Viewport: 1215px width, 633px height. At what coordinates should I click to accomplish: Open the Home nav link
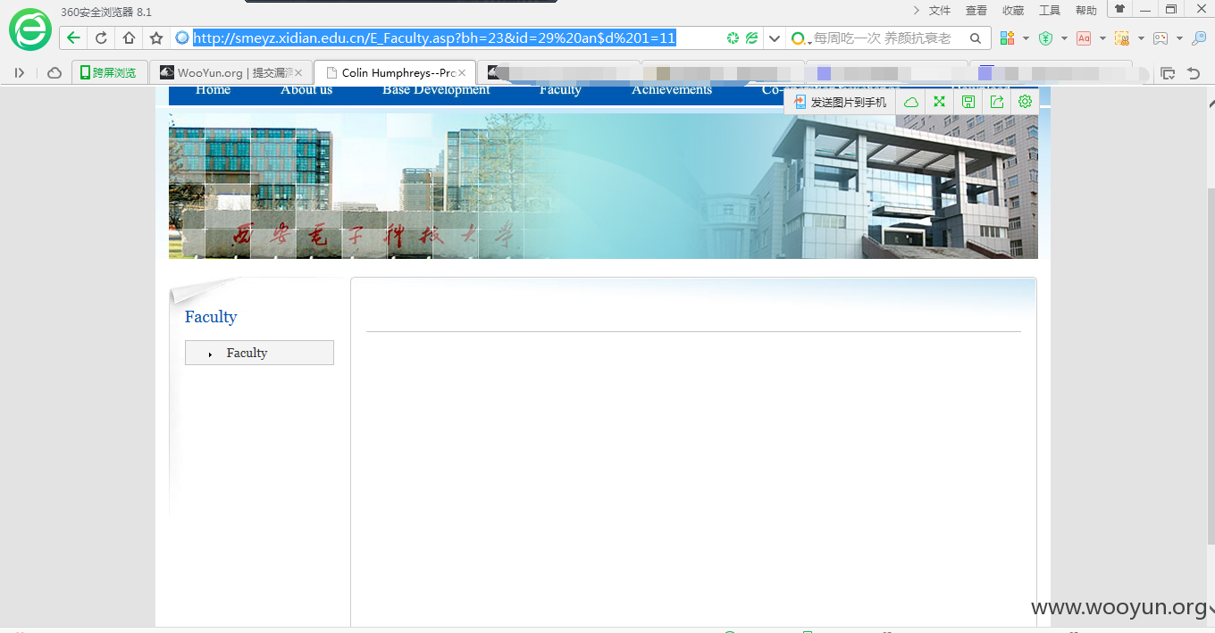[213, 90]
